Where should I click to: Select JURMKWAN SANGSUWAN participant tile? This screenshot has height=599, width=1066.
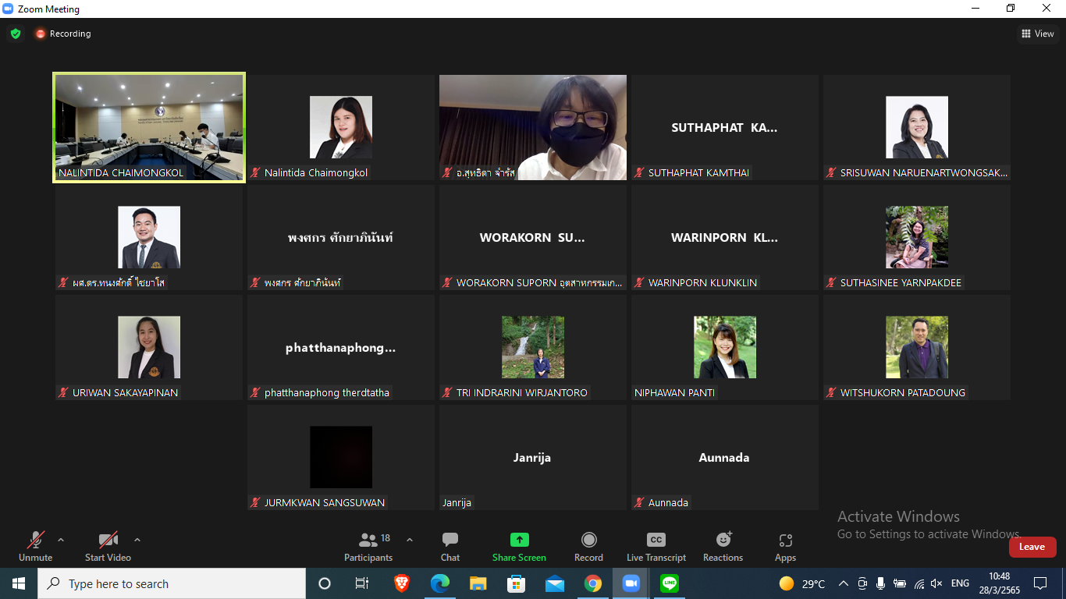pyautogui.click(x=341, y=457)
